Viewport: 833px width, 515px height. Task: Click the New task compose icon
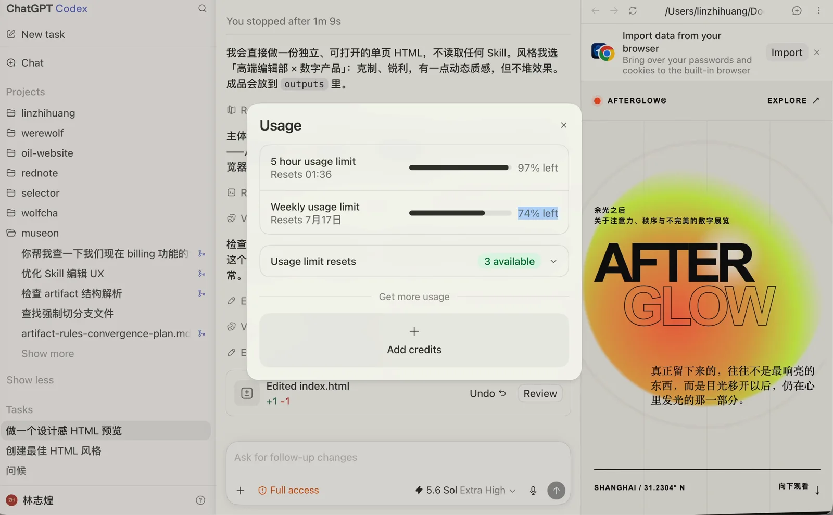[x=11, y=34]
